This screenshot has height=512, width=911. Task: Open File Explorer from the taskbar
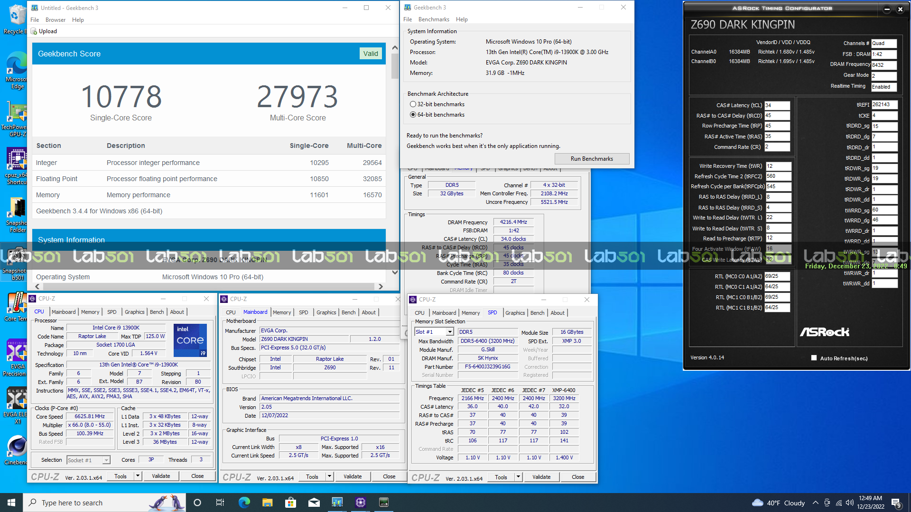(x=267, y=503)
